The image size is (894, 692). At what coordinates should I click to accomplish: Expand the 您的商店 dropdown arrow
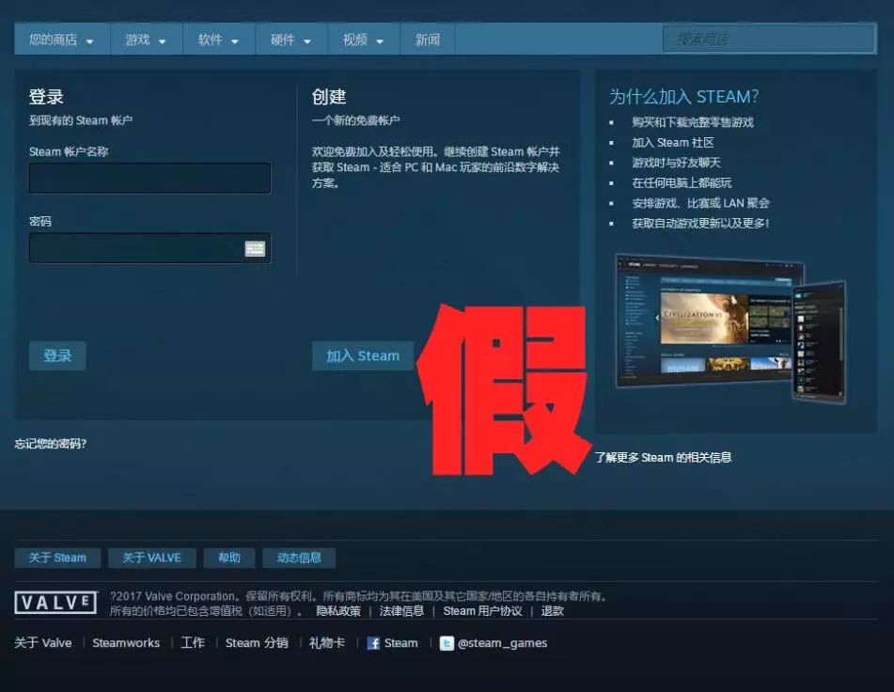click(x=89, y=41)
